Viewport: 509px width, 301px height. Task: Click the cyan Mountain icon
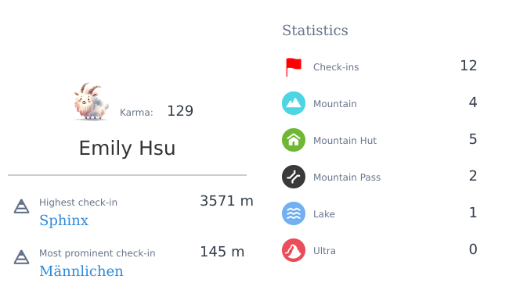(294, 103)
